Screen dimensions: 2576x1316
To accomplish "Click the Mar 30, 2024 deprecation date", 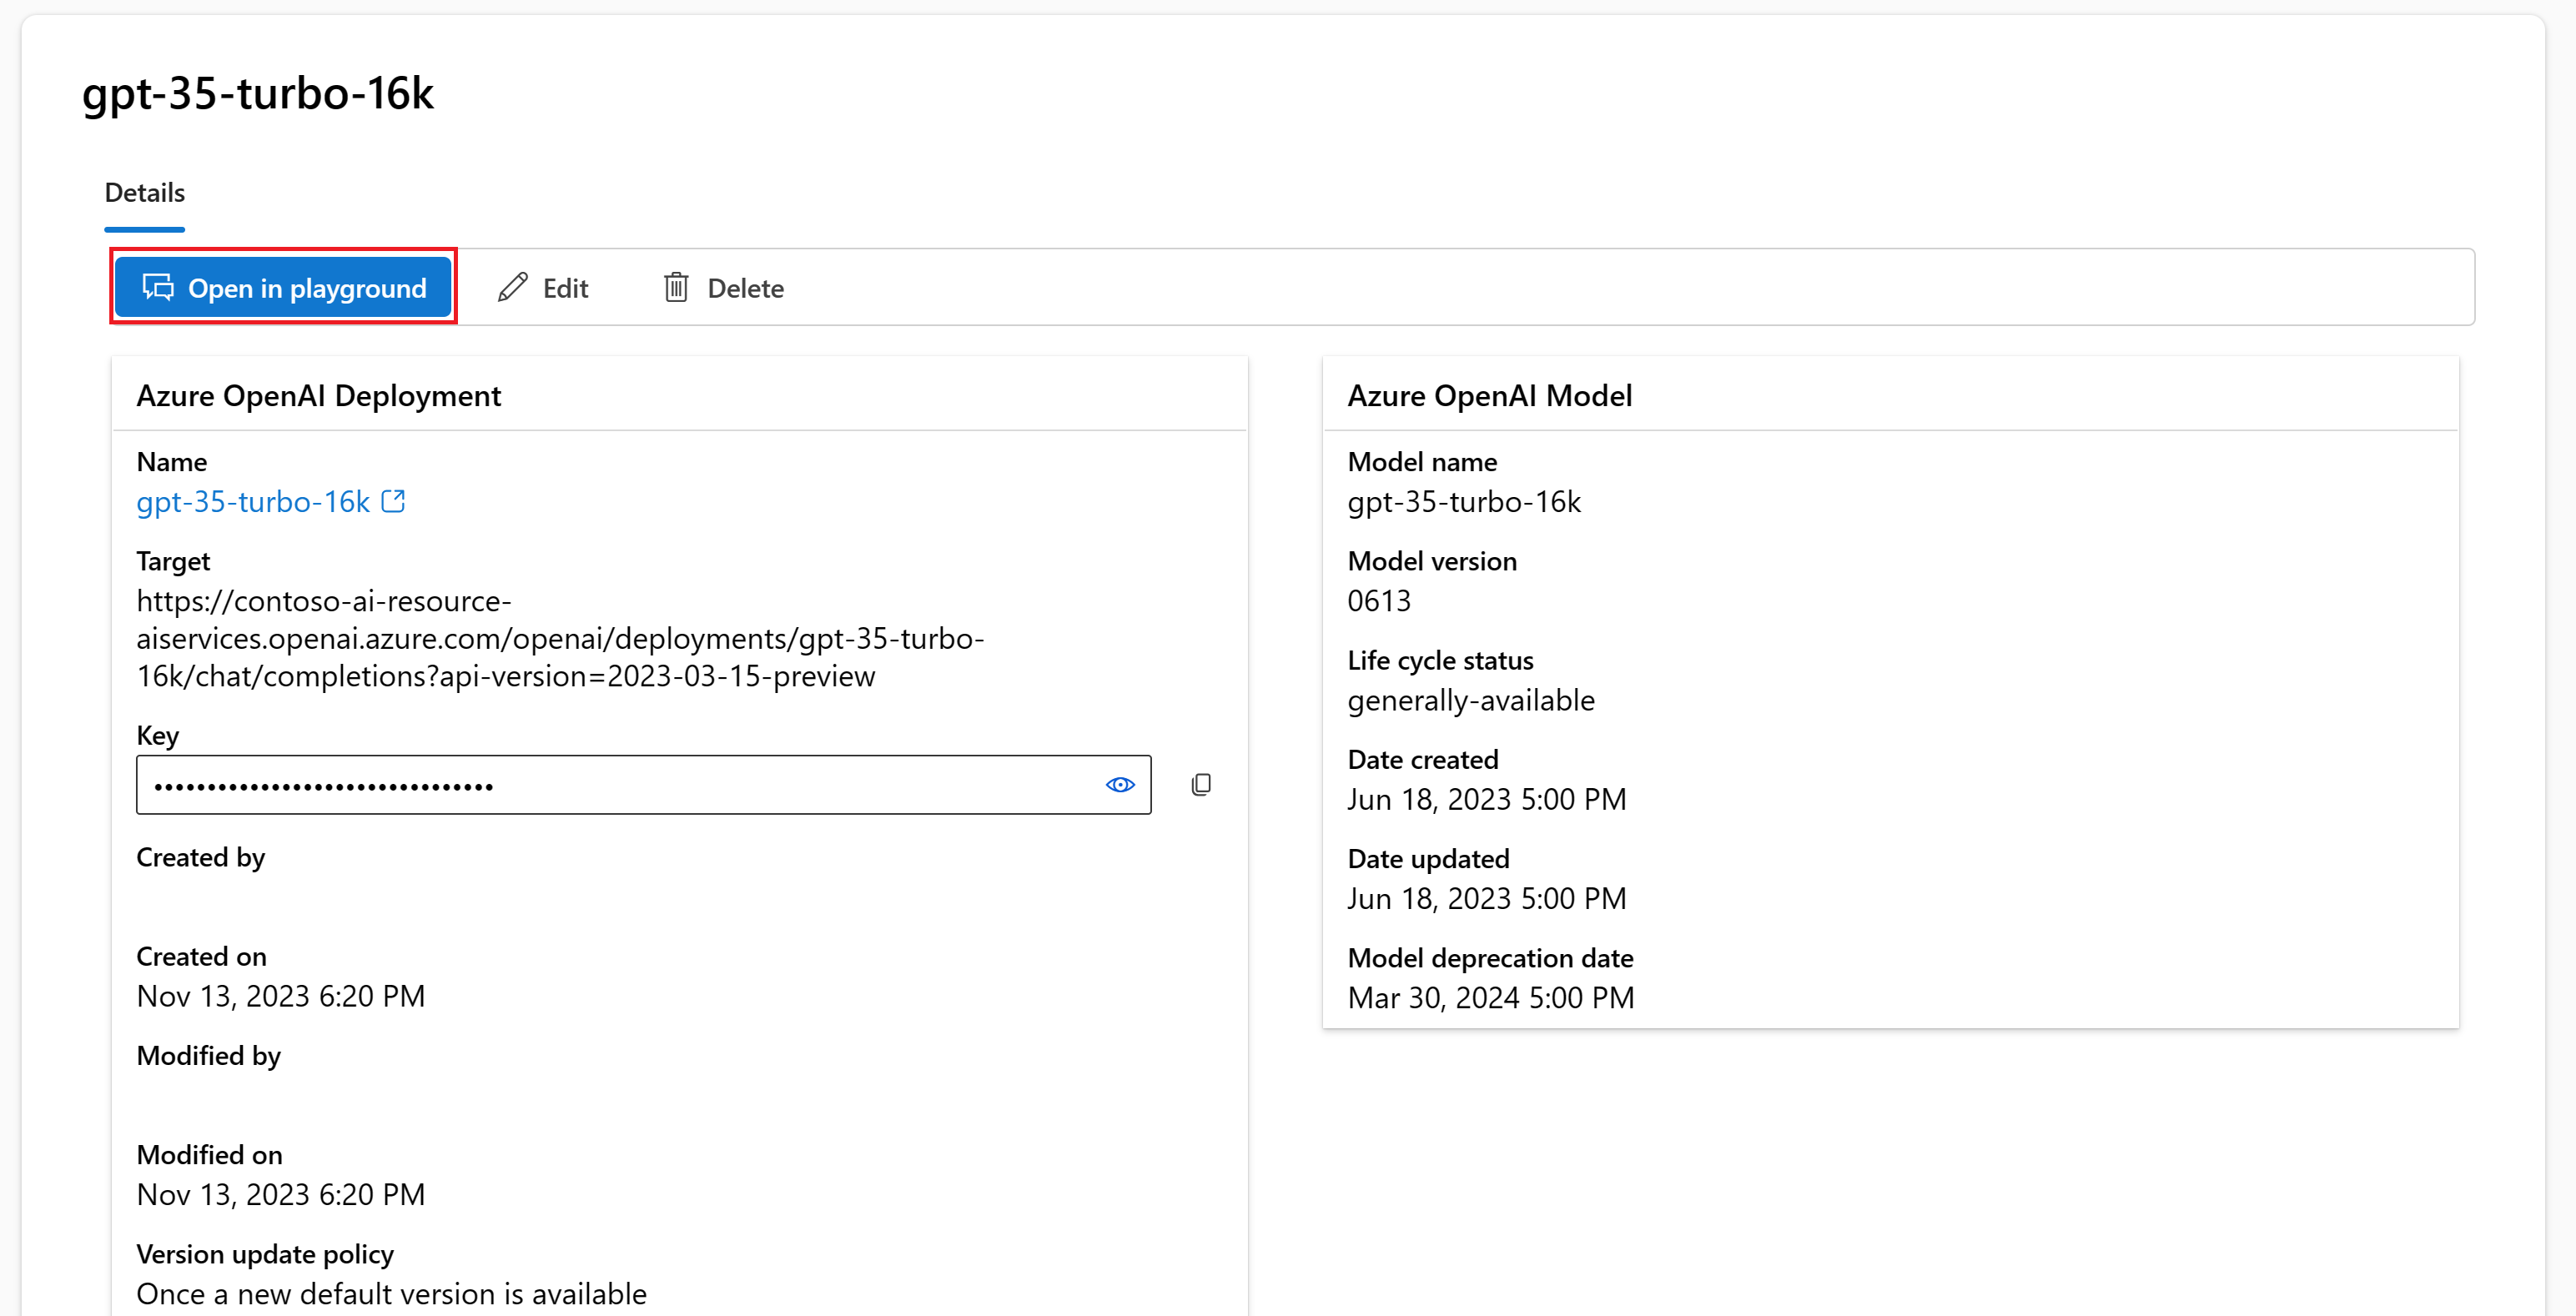I will [1491, 998].
